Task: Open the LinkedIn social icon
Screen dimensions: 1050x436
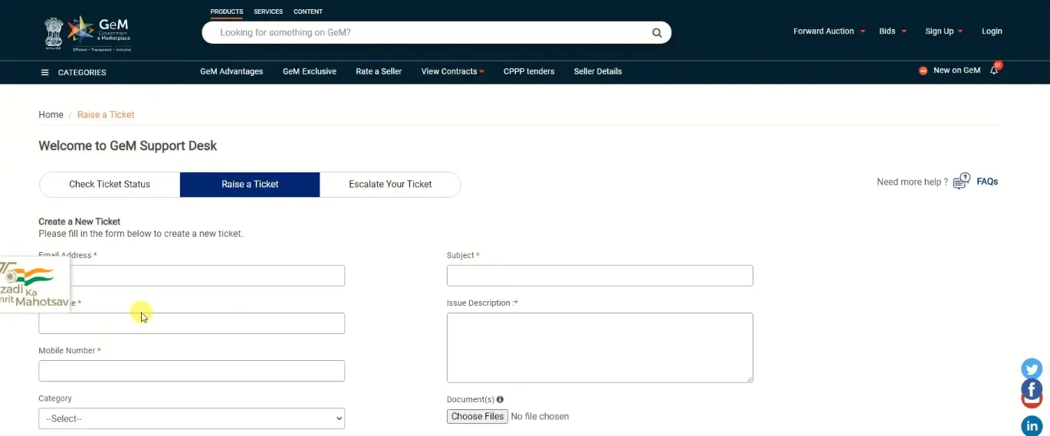Action: click(1032, 425)
